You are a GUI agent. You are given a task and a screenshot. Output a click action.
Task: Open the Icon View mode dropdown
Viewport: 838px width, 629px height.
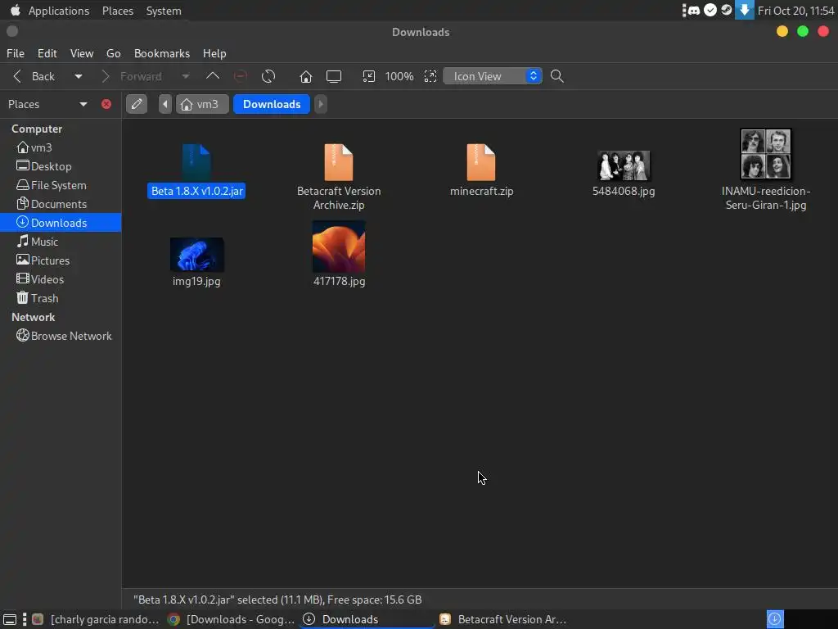click(x=493, y=76)
